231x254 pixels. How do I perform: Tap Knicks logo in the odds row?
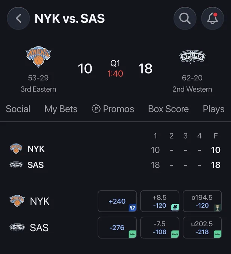17,201
